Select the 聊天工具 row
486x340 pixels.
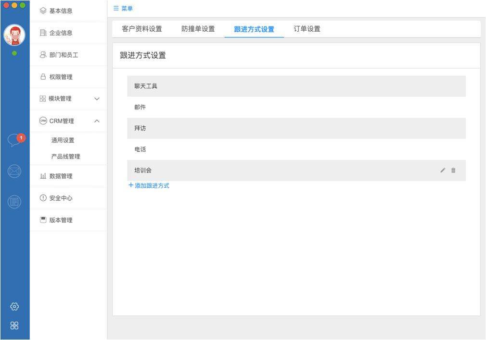point(296,86)
